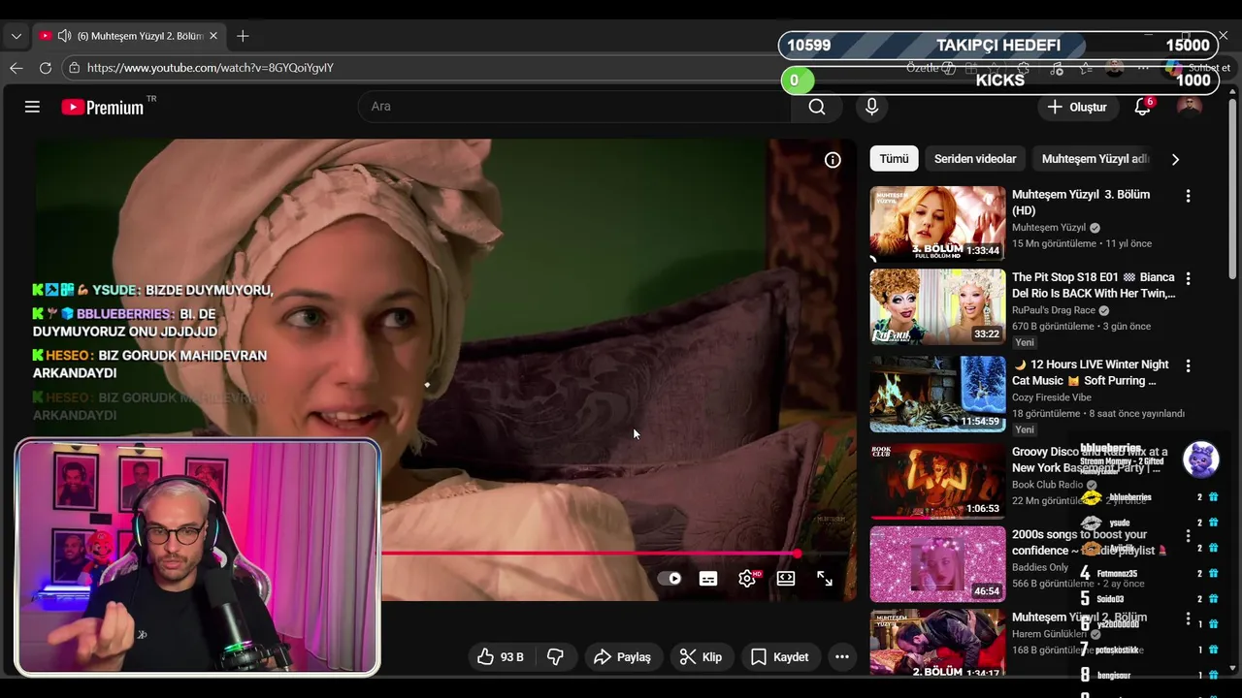This screenshot has height=698, width=1242.
Task: Open a new browser tab
Action: [x=243, y=36]
